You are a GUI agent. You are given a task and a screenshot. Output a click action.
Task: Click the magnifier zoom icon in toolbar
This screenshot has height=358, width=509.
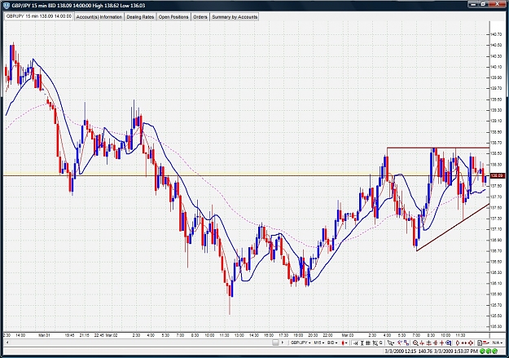[415, 343]
